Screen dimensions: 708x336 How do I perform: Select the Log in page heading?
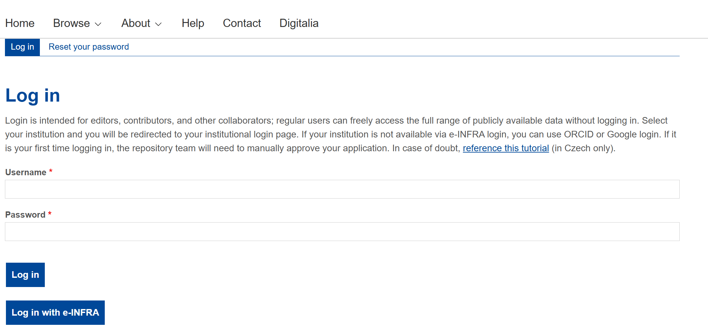coord(32,95)
